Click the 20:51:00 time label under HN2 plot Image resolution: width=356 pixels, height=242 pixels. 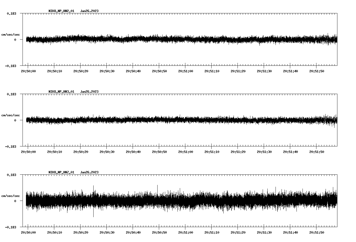tap(186, 71)
